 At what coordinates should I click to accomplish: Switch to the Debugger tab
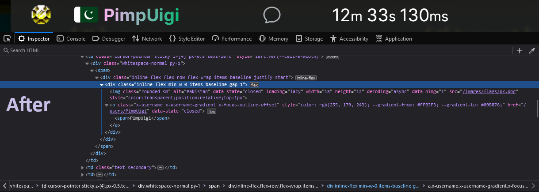coord(109,39)
